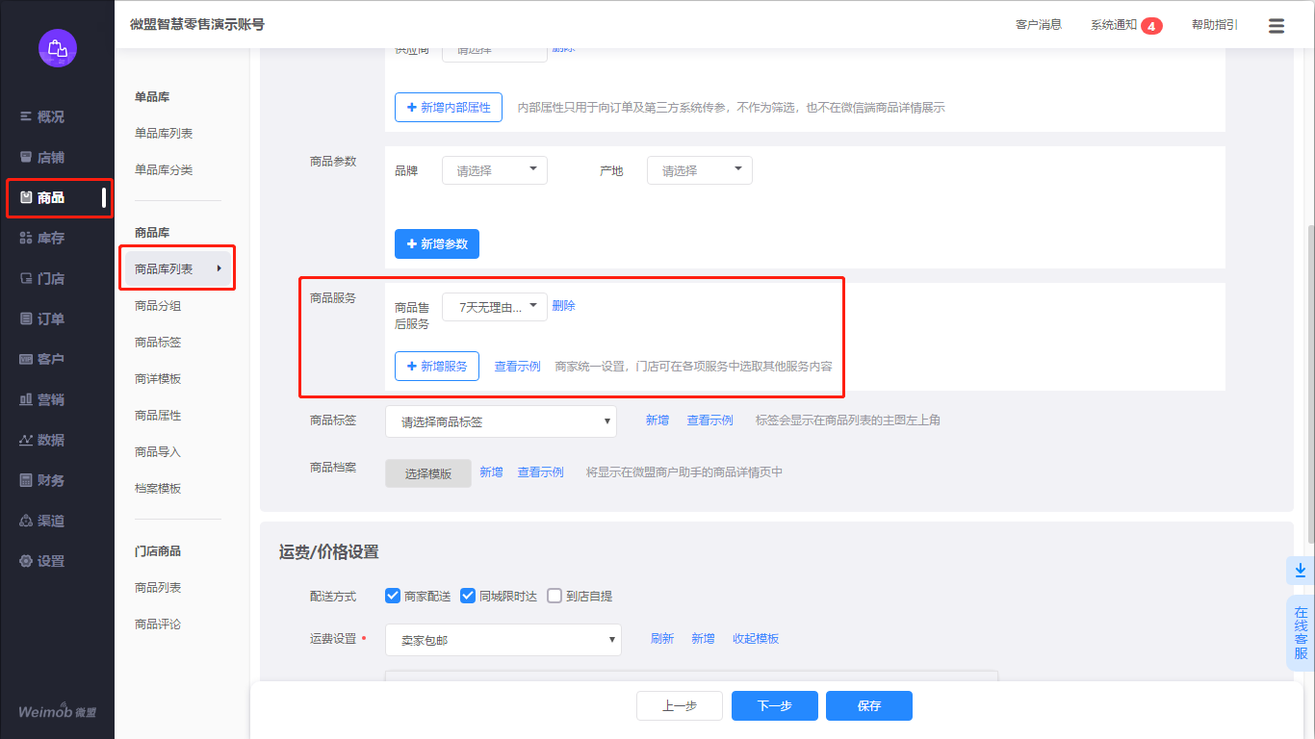1315x739 pixels.
Task: Click 新增内部属性 button
Action: (449, 107)
